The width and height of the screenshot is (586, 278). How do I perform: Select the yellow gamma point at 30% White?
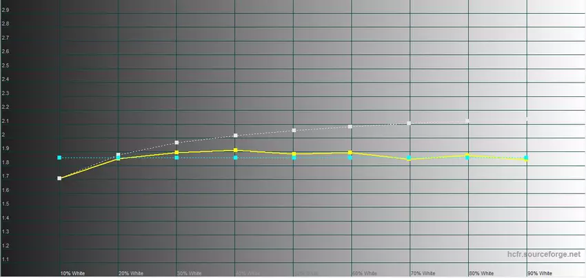177,153
